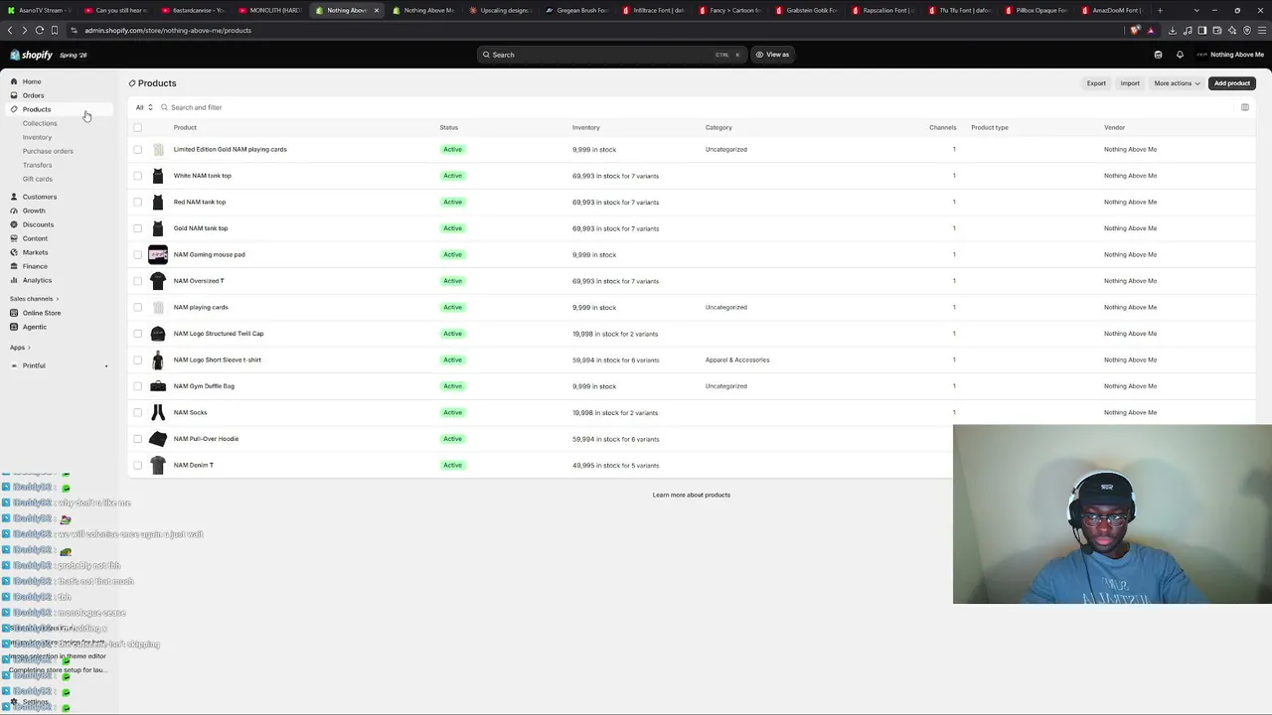
Task: Open the Nothing Above Me account menu
Action: 1230,55
